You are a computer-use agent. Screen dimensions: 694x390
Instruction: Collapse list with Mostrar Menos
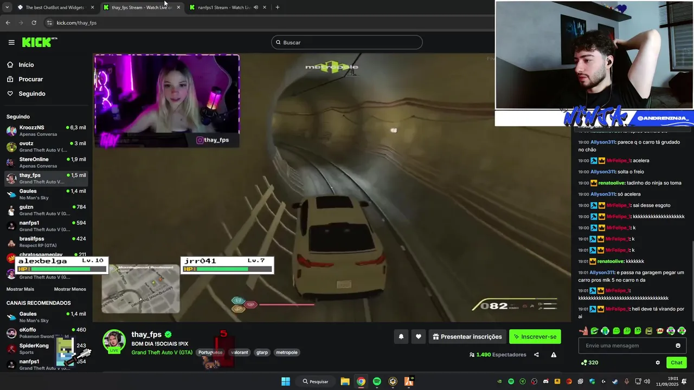coord(70,289)
